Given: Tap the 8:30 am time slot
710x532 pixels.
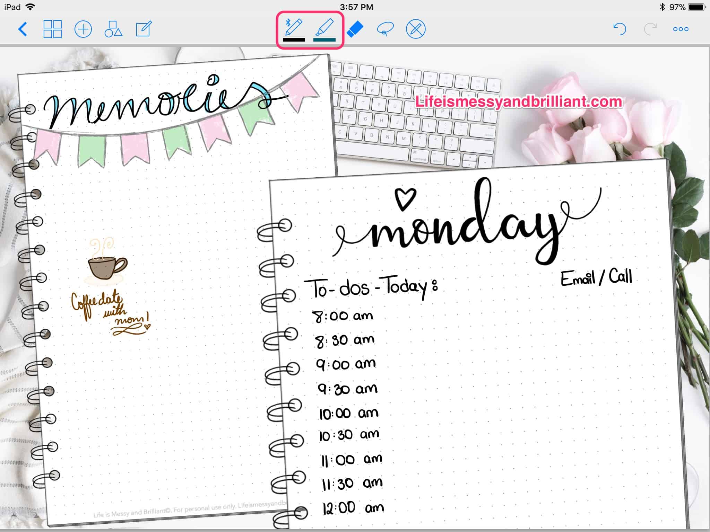Looking at the screenshot, I should click(x=345, y=340).
